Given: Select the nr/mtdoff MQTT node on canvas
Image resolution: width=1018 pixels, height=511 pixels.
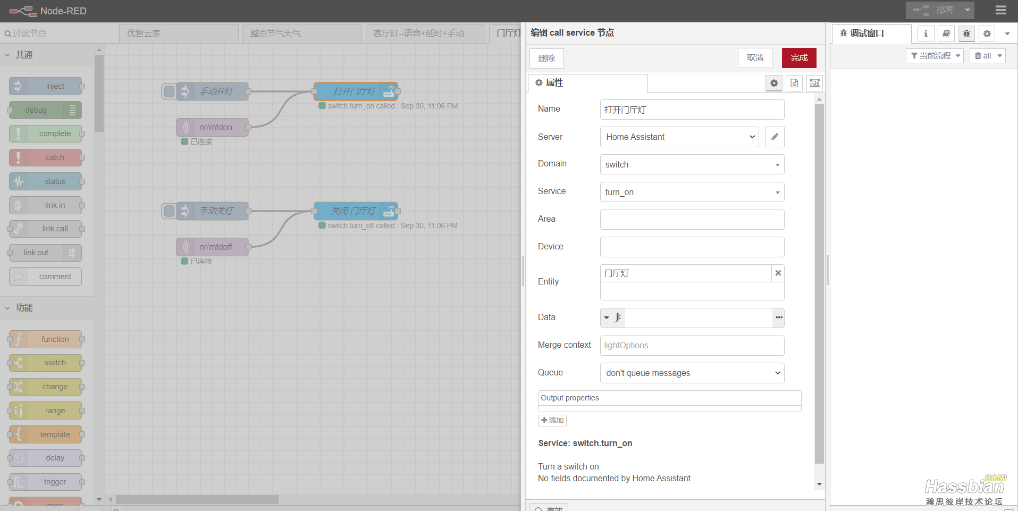Looking at the screenshot, I should [213, 247].
